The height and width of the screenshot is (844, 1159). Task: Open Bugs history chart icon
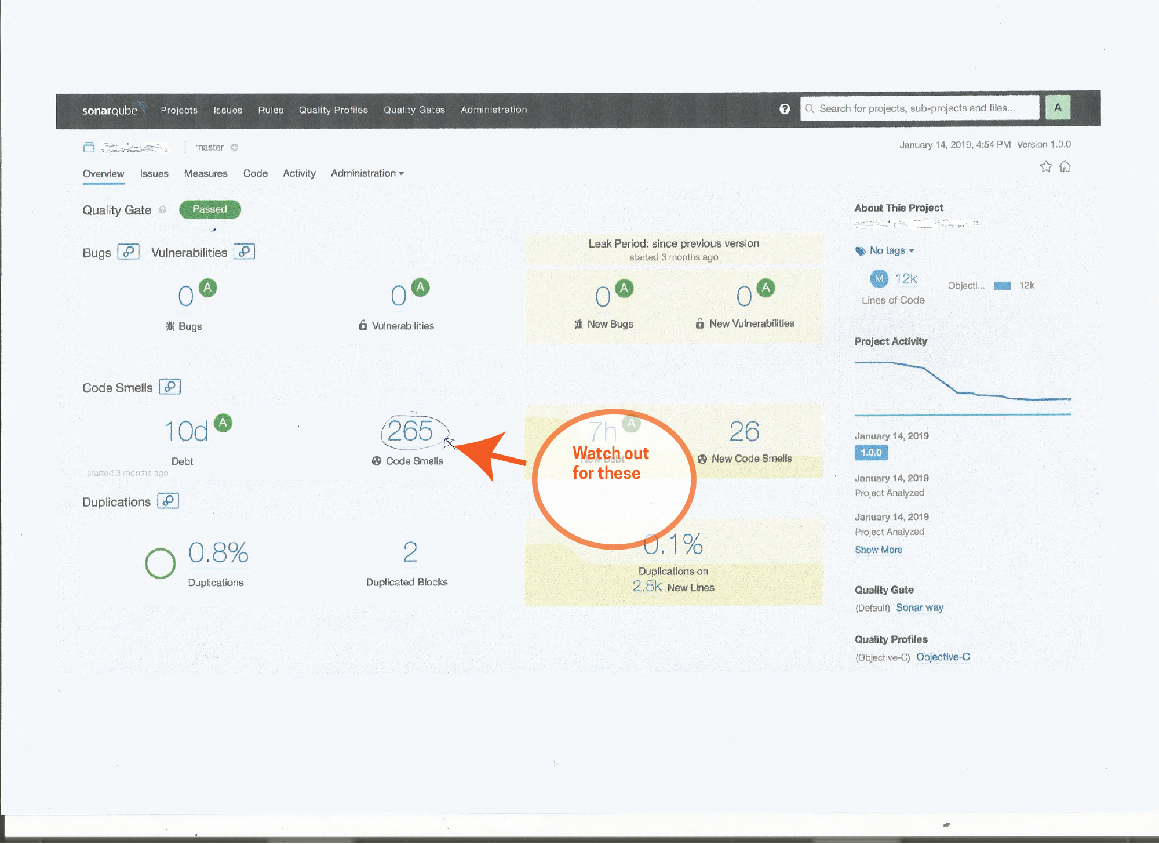point(129,252)
